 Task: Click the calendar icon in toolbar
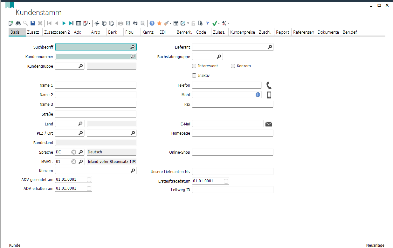pos(176,23)
